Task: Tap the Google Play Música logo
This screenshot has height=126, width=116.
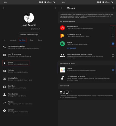Action: (x=62, y=36)
